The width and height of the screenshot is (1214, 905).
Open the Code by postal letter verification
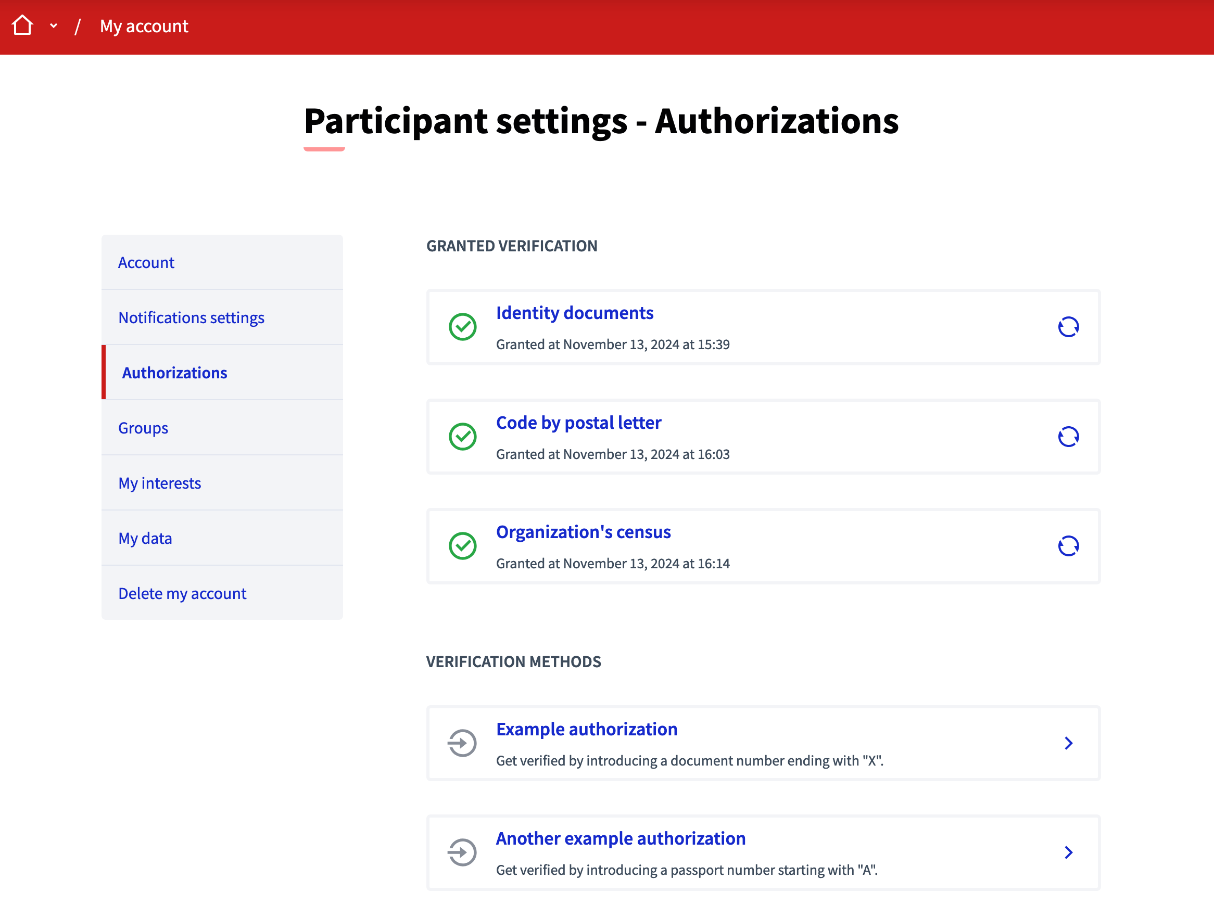click(578, 422)
